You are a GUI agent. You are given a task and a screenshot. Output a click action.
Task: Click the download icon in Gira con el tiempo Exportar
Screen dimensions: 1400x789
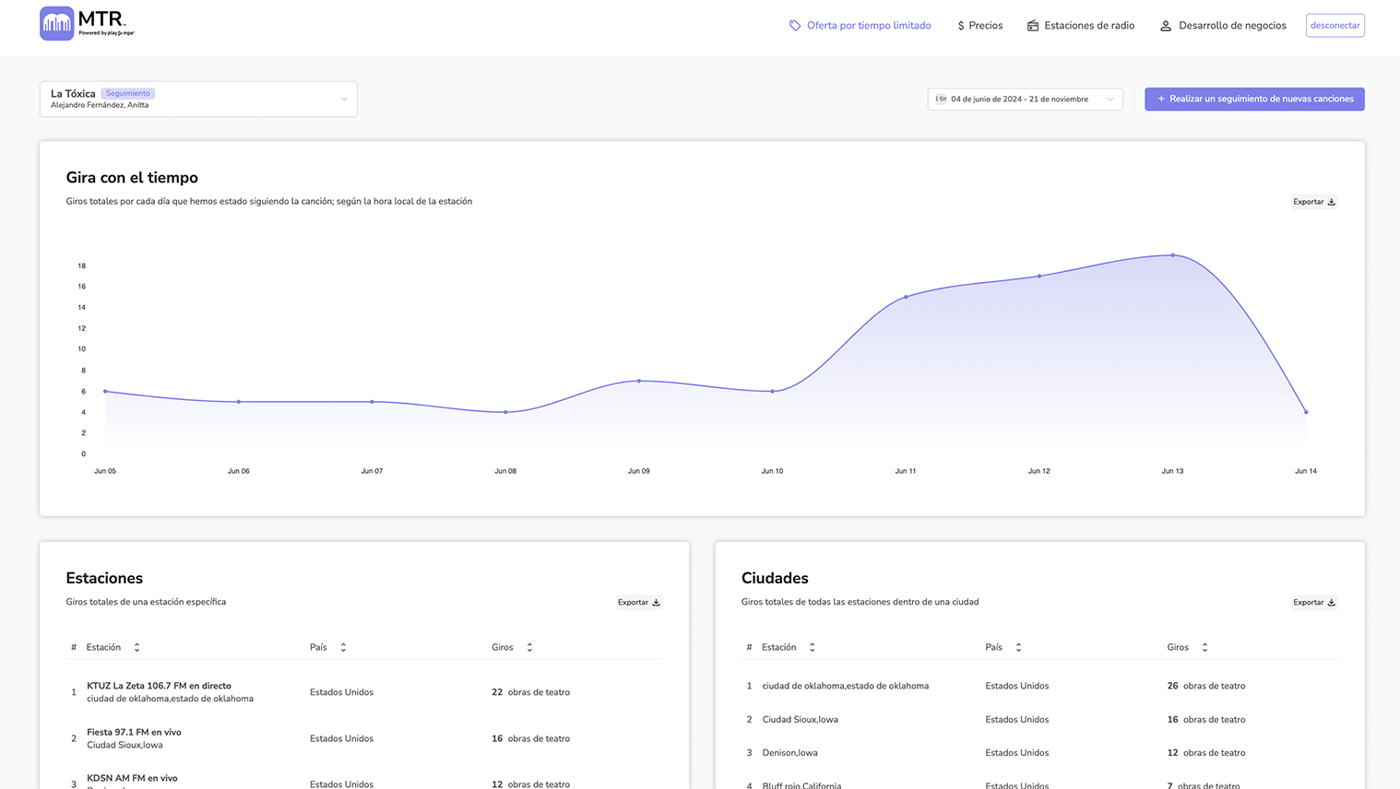[x=1331, y=202]
